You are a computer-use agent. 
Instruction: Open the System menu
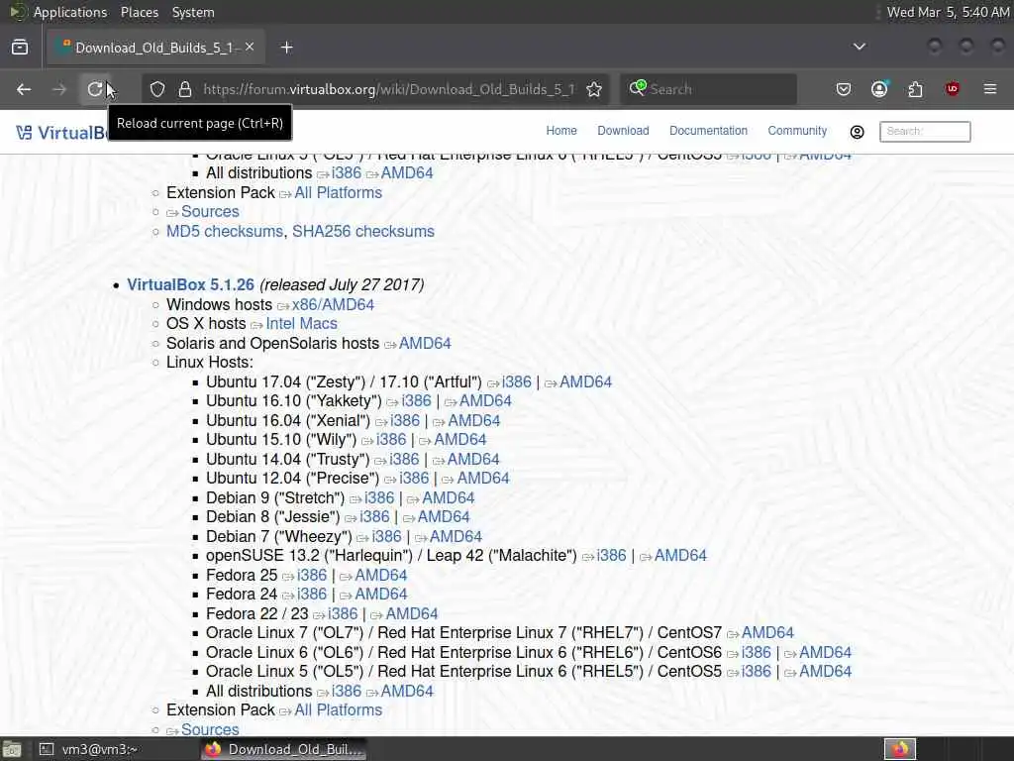pos(193,12)
